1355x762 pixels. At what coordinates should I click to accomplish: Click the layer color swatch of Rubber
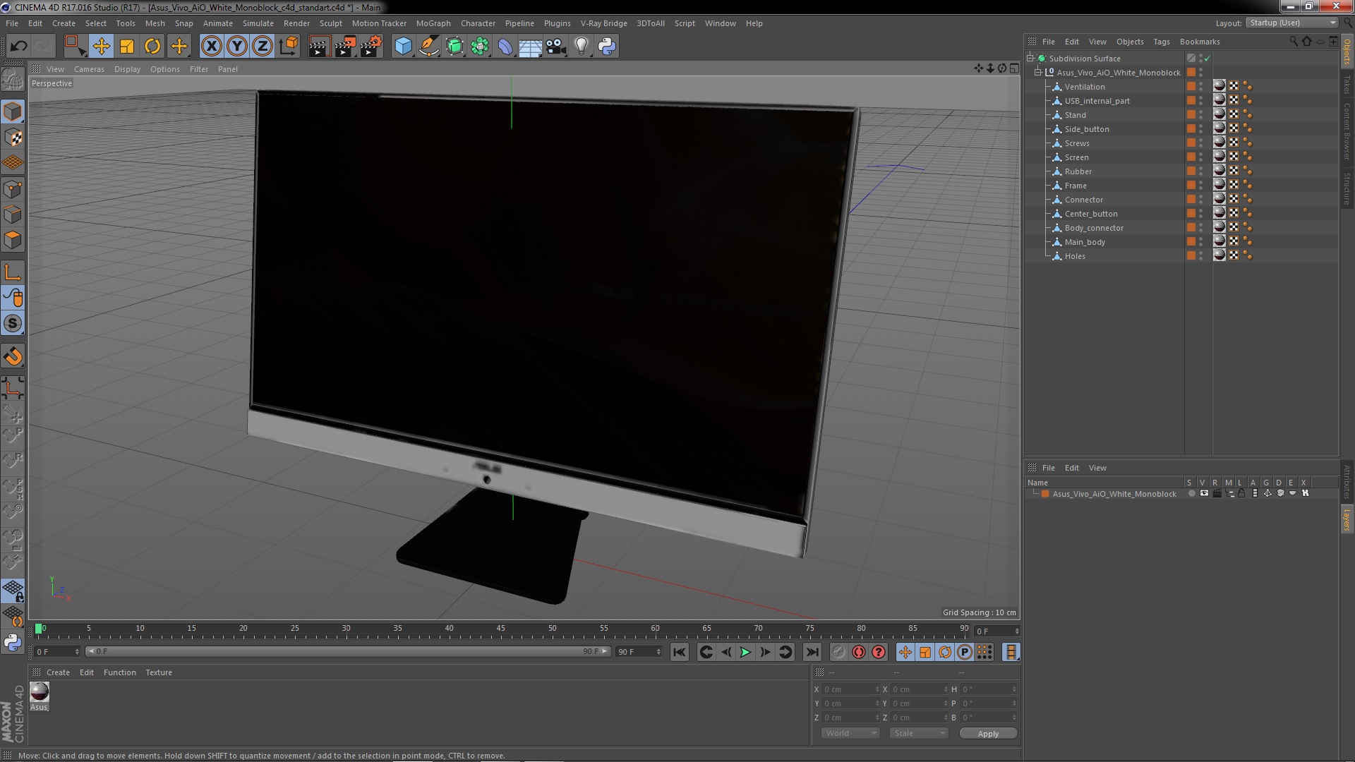coord(1191,171)
